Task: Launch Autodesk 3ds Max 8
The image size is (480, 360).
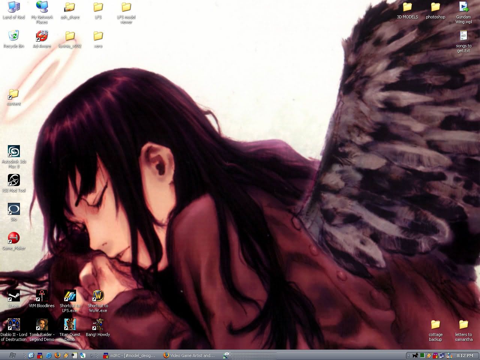Action: (14, 156)
